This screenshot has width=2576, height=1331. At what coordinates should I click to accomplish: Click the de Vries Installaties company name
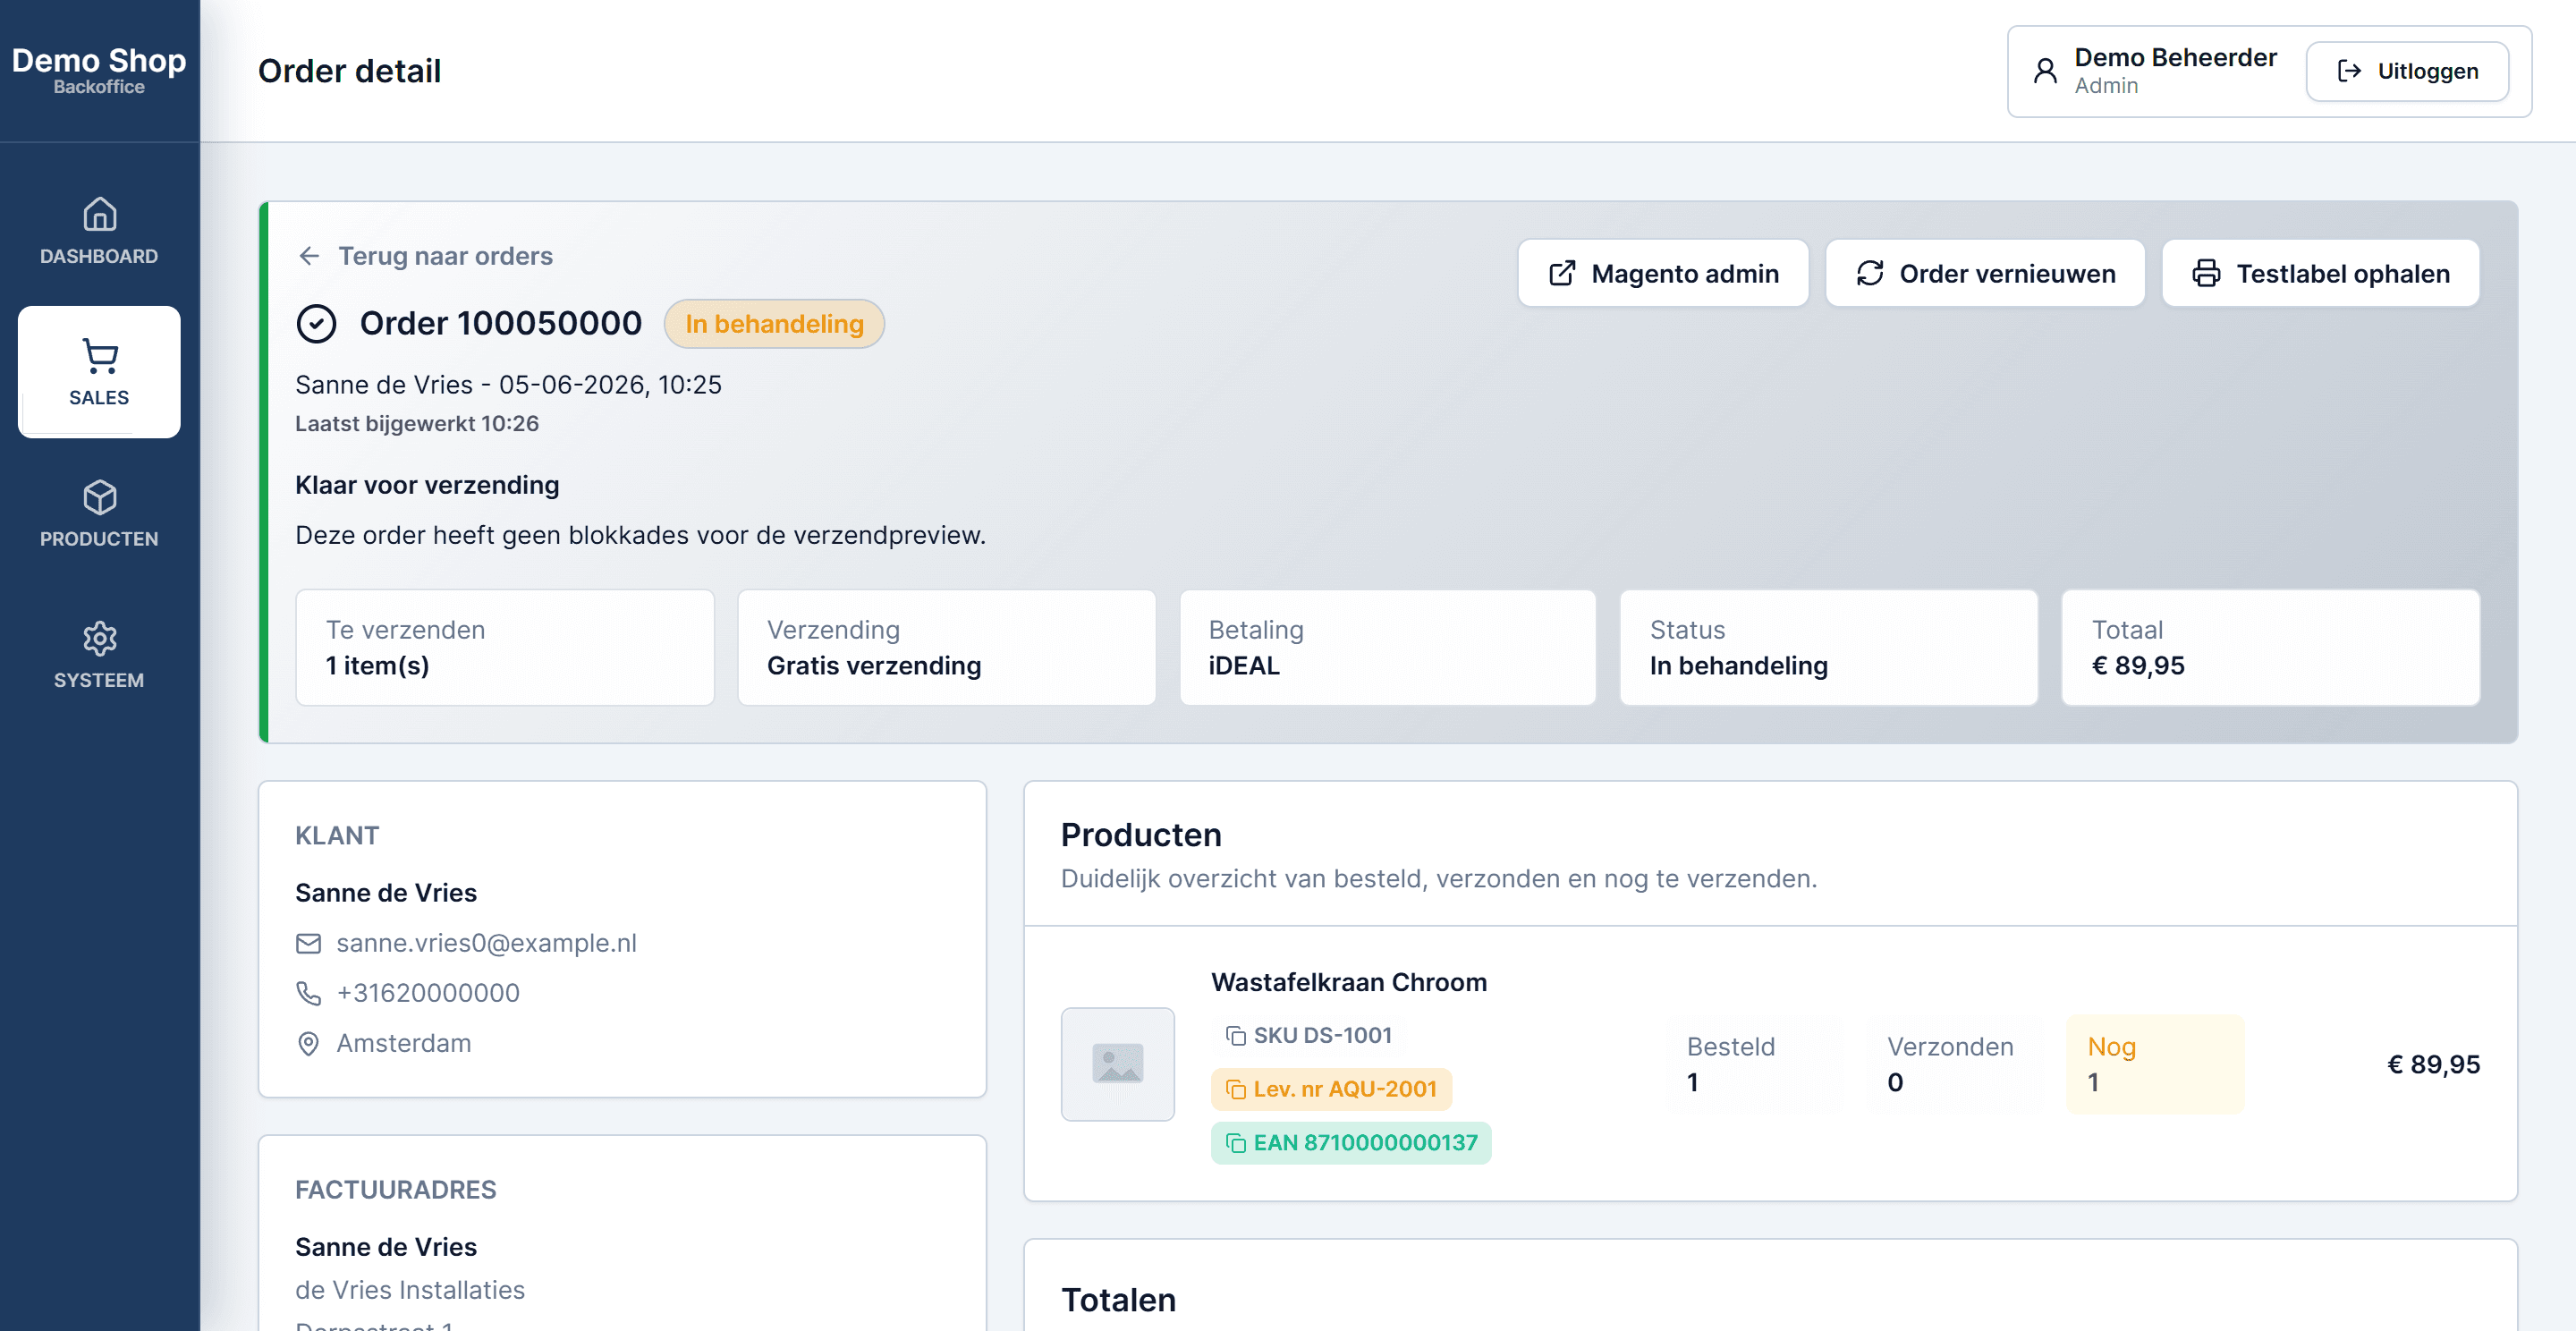click(409, 1290)
